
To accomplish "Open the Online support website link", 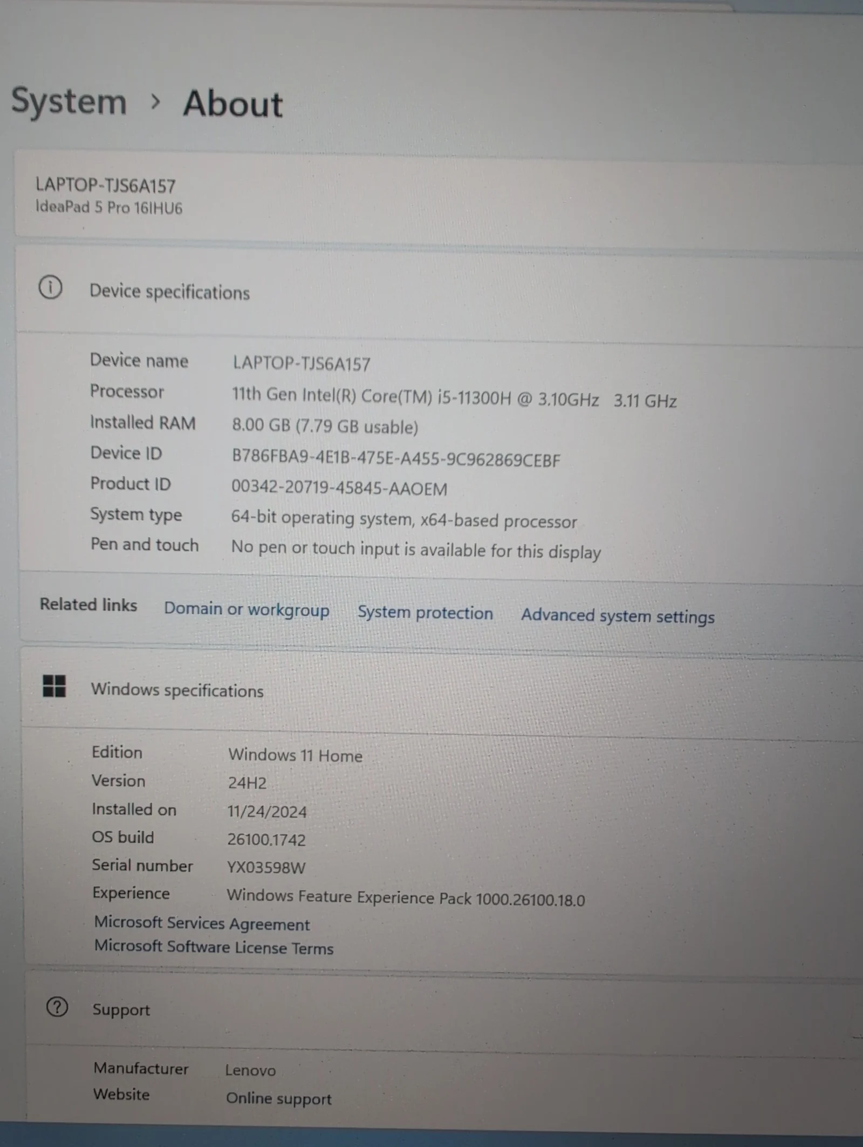I will point(278,1098).
